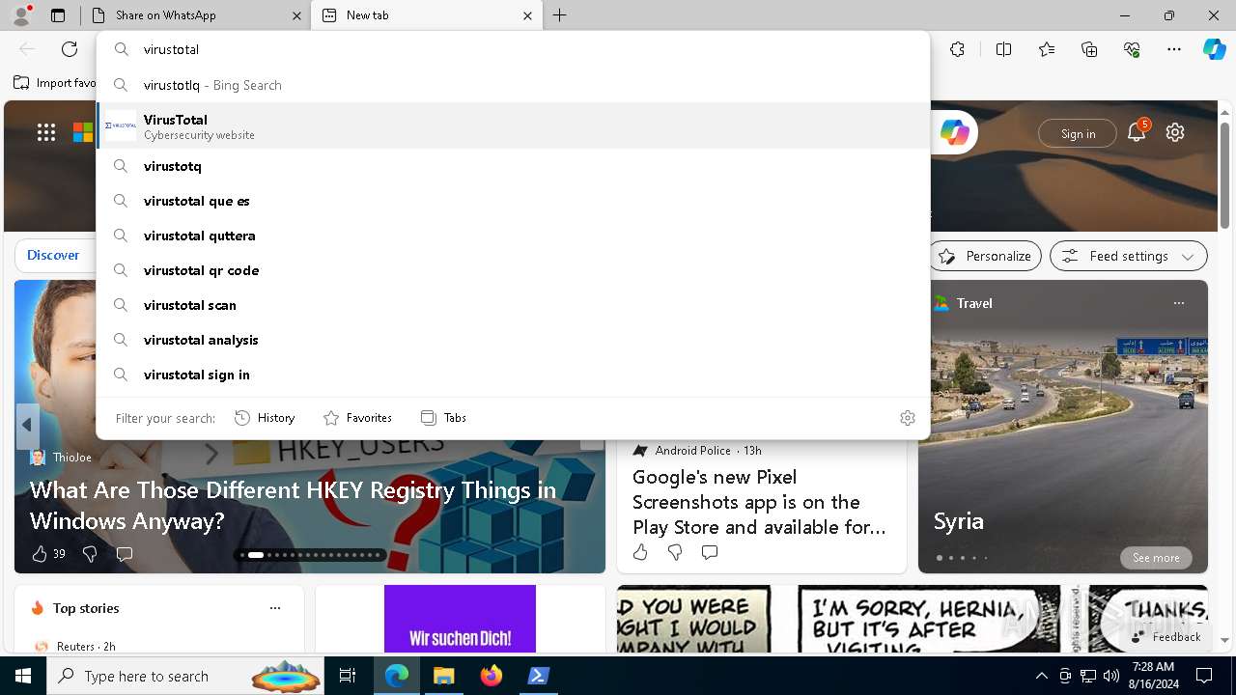Toggle the Split screen icon
This screenshot has height=695, width=1236.
pos(1003,49)
